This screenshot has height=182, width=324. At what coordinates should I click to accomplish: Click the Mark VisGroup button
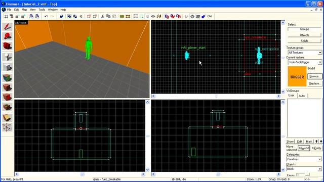[x=309, y=142]
